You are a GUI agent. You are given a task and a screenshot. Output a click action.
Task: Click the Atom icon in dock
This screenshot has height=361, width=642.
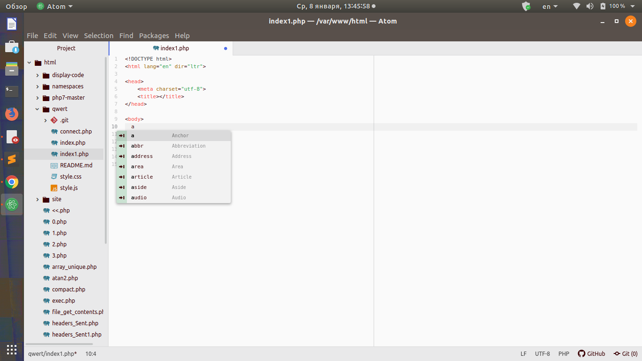click(x=12, y=204)
